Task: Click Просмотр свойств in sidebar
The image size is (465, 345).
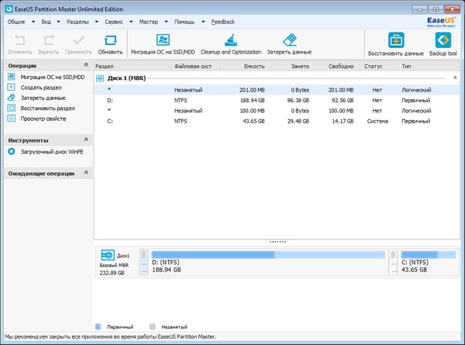Action: 43,119
